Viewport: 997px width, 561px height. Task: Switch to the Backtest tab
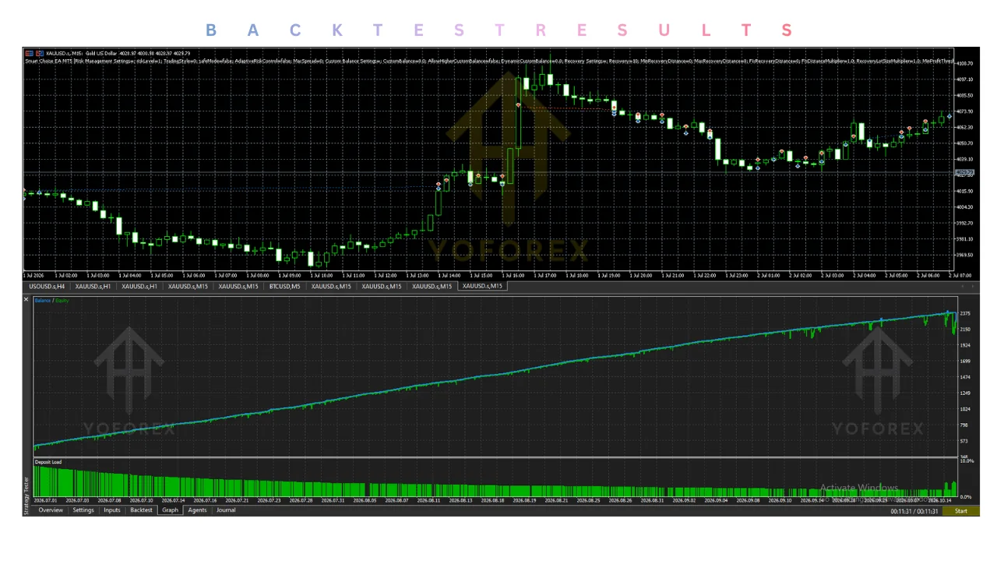(141, 510)
